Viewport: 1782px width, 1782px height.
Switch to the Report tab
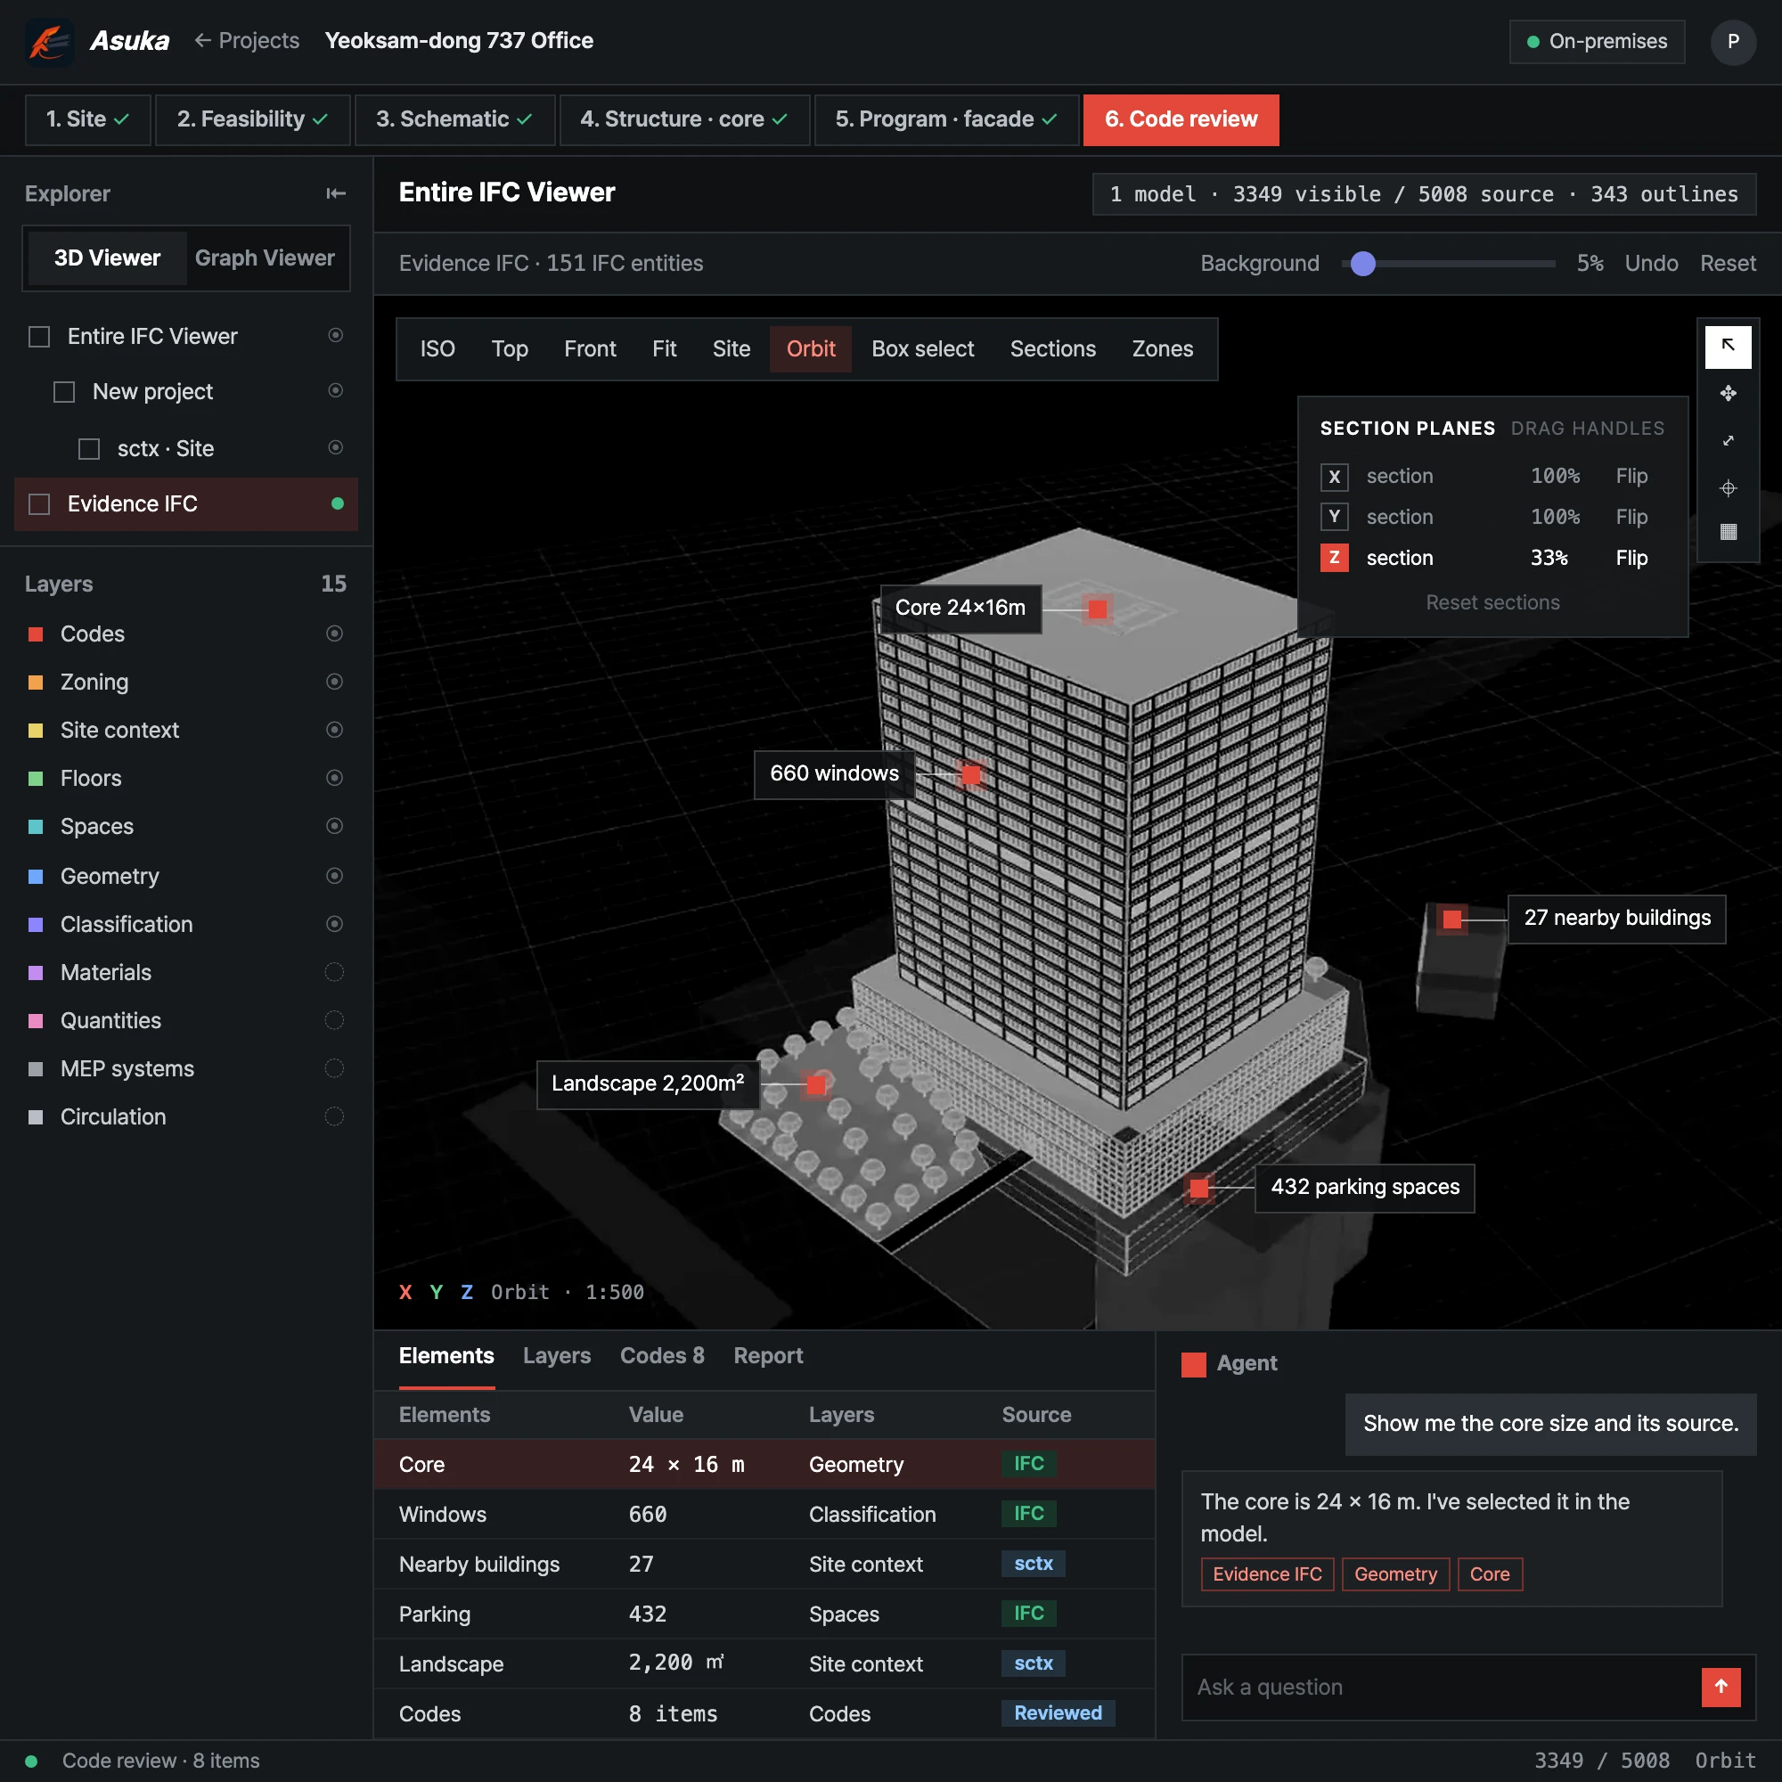(x=768, y=1356)
